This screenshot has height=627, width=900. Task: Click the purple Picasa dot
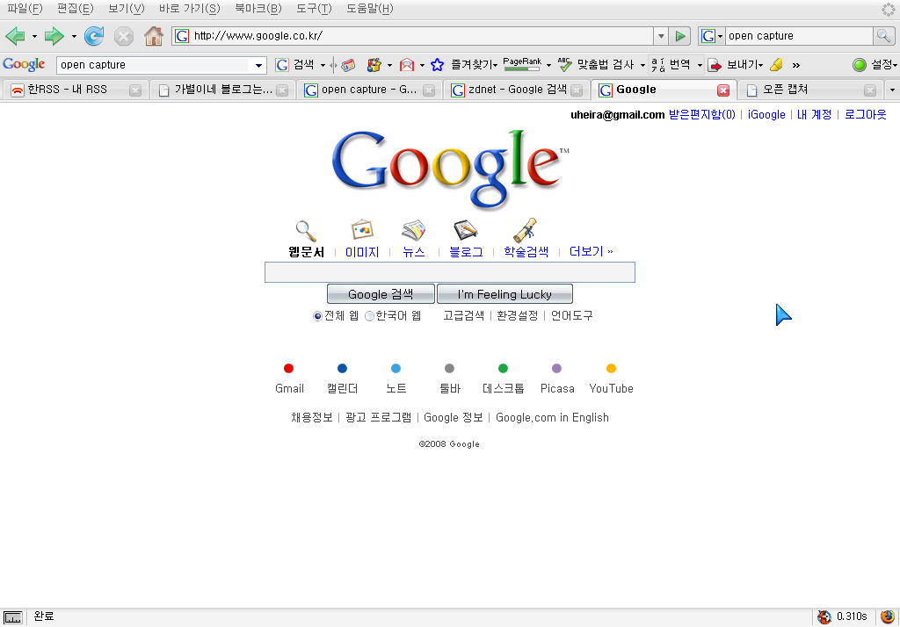pos(556,368)
